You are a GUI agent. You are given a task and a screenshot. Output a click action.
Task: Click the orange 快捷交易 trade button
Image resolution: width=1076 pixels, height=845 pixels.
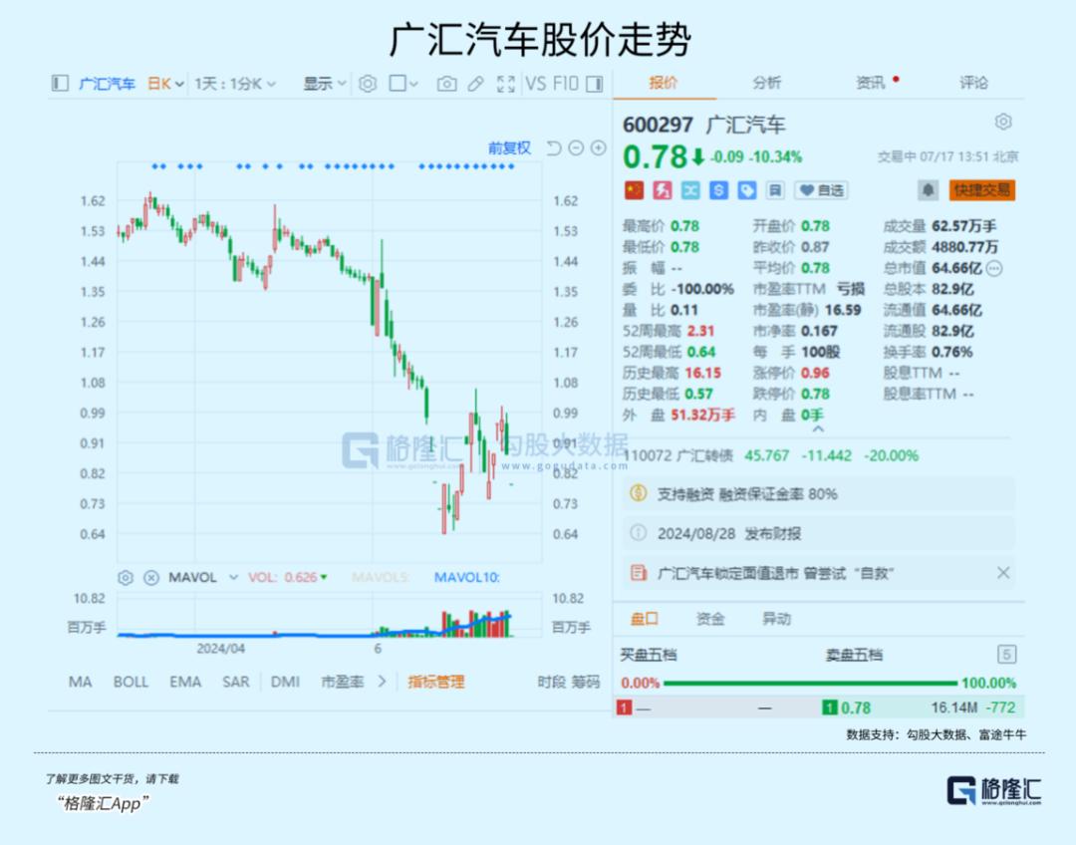tap(981, 189)
